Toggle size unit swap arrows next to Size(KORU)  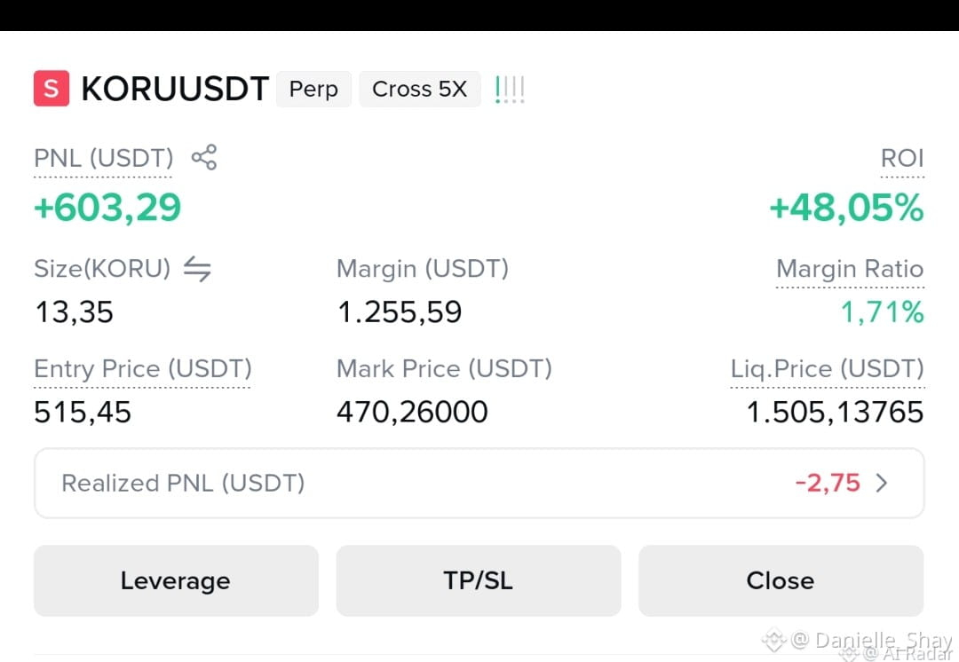(x=197, y=268)
